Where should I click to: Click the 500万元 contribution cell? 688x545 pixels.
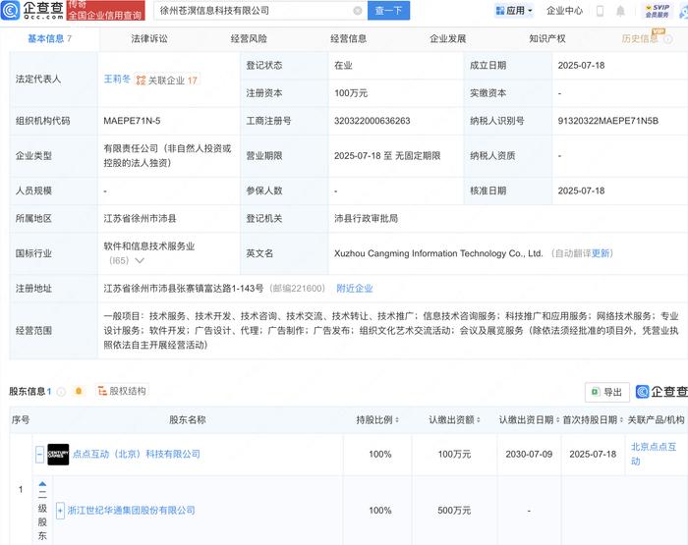point(454,511)
